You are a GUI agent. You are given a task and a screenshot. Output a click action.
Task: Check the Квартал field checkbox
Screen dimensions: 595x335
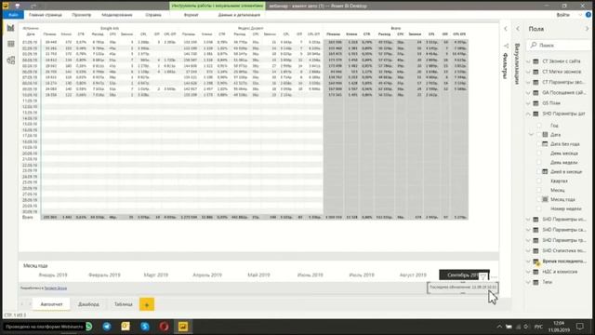[x=539, y=181]
